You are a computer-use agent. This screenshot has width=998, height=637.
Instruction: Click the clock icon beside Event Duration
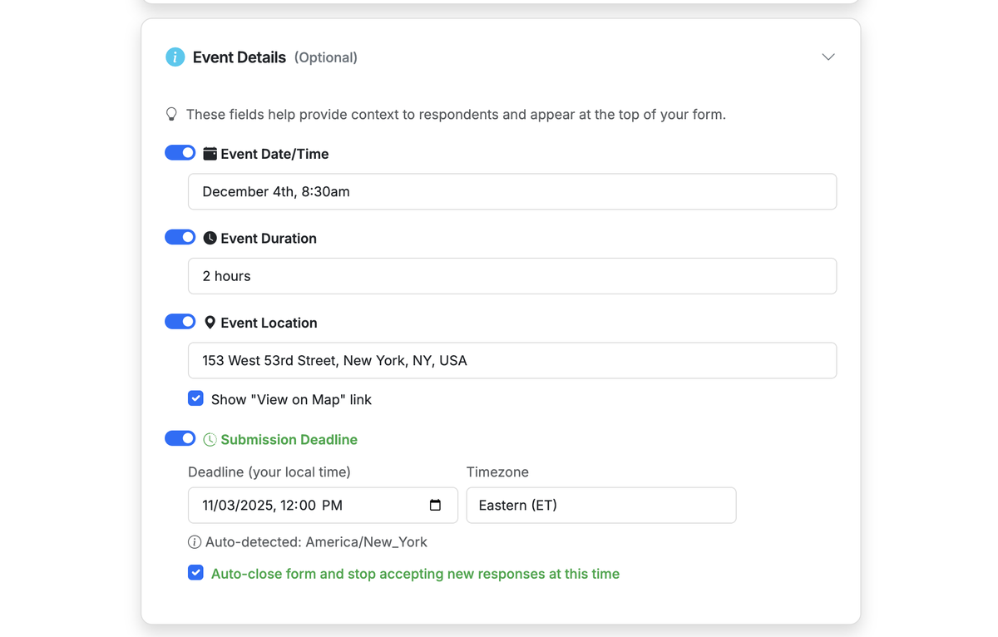click(210, 238)
